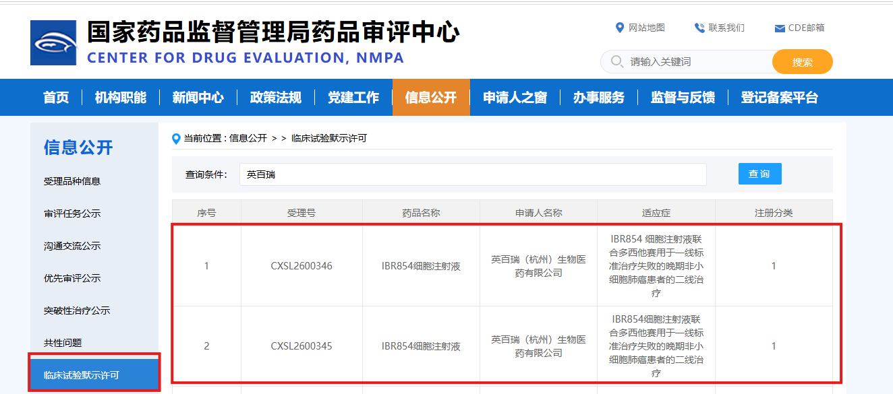Click 临床试验默示许可 in the breadcrumb

click(x=329, y=139)
